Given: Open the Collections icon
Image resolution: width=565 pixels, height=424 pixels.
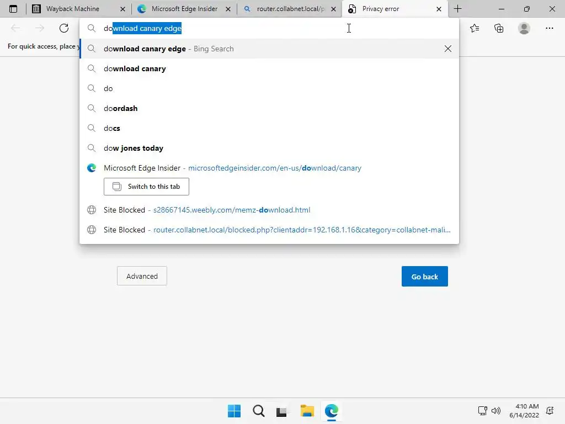Looking at the screenshot, I should (499, 28).
